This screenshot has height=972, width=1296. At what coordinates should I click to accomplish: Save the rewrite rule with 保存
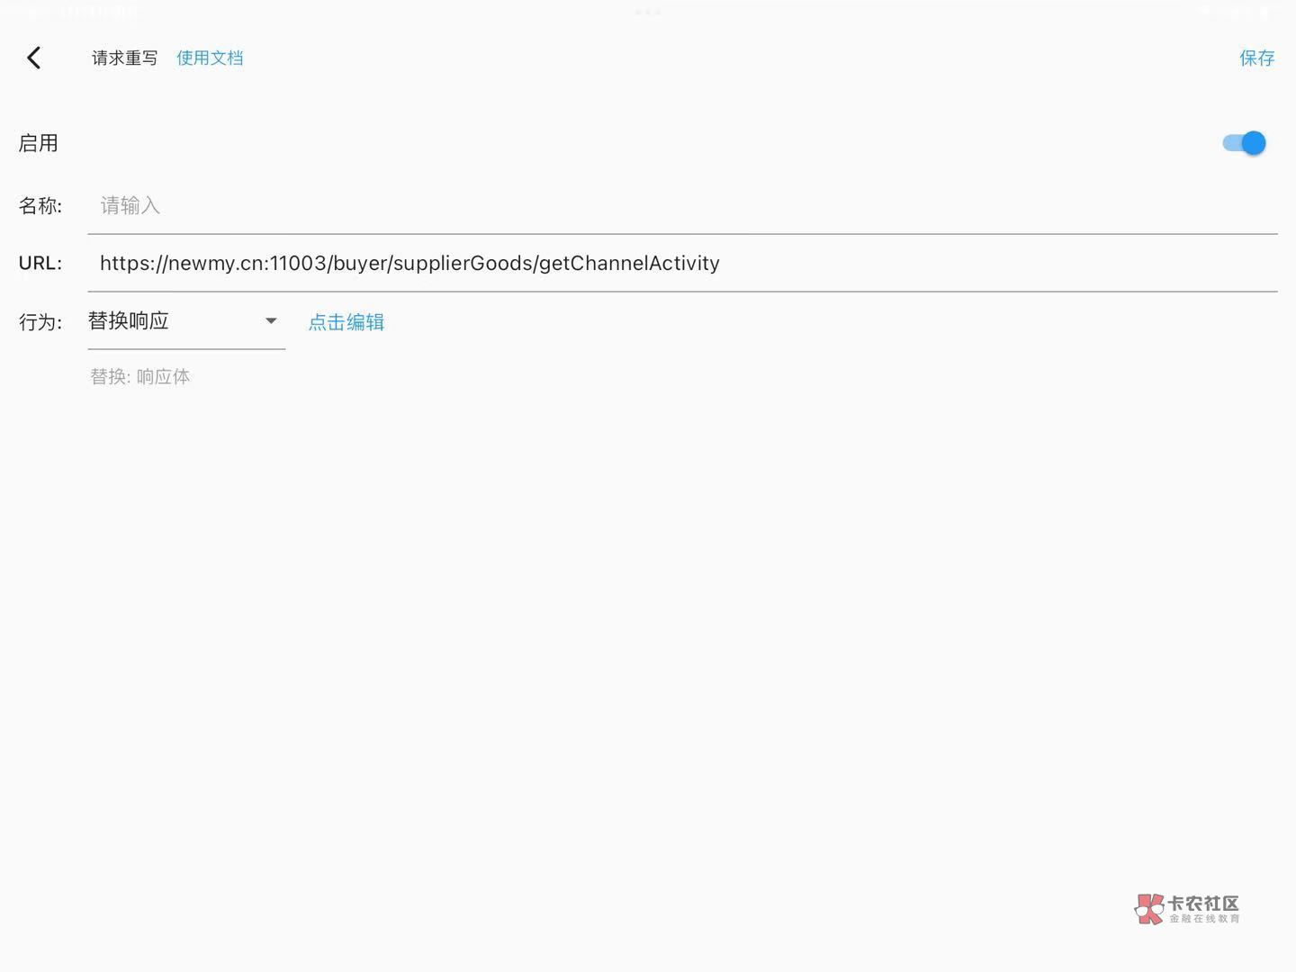(x=1256, y=58)
